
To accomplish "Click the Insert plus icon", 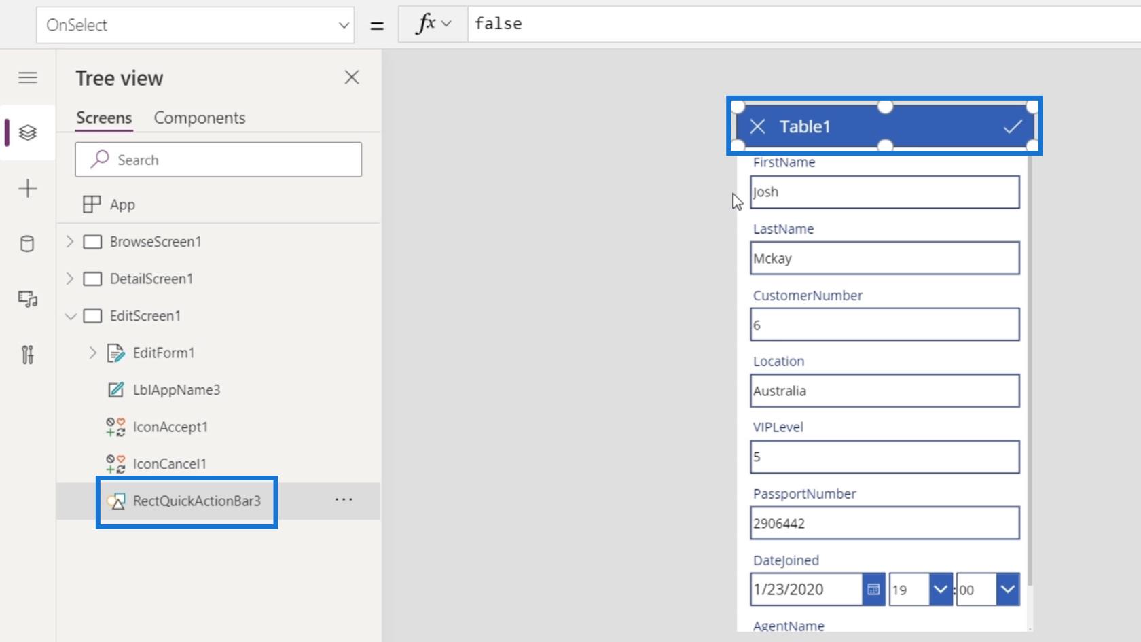I will point(28,188).
